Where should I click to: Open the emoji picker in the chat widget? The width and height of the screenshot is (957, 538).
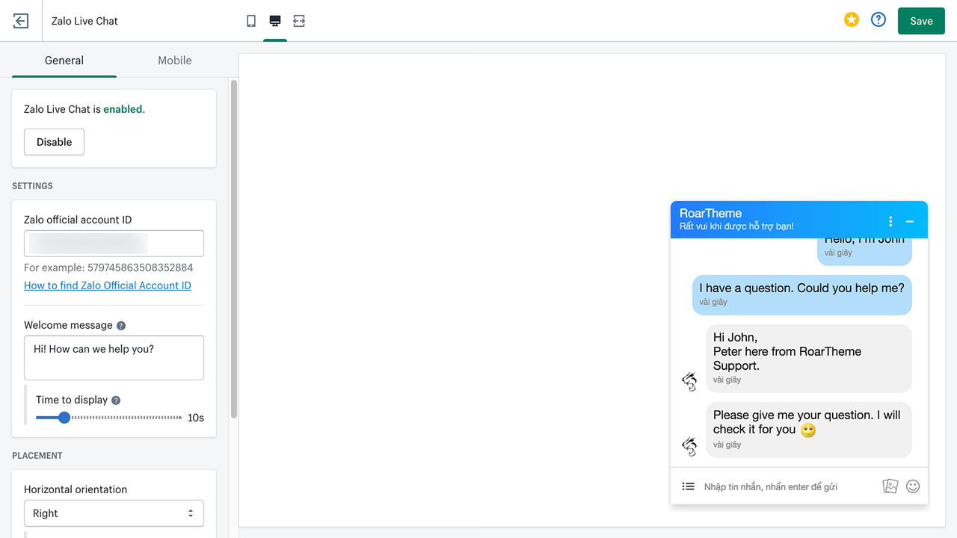pos(912,486)
